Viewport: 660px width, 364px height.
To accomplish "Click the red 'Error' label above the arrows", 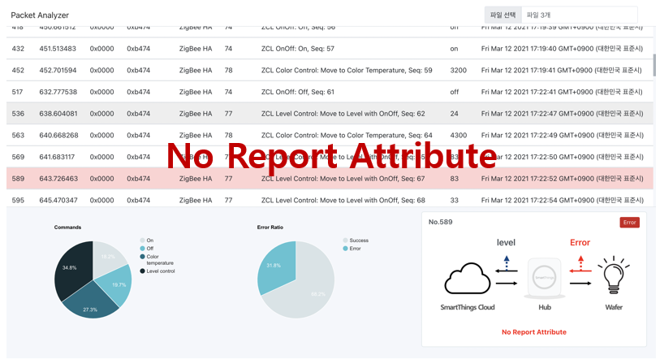I will pyautogui.click(x=580, y=243).
